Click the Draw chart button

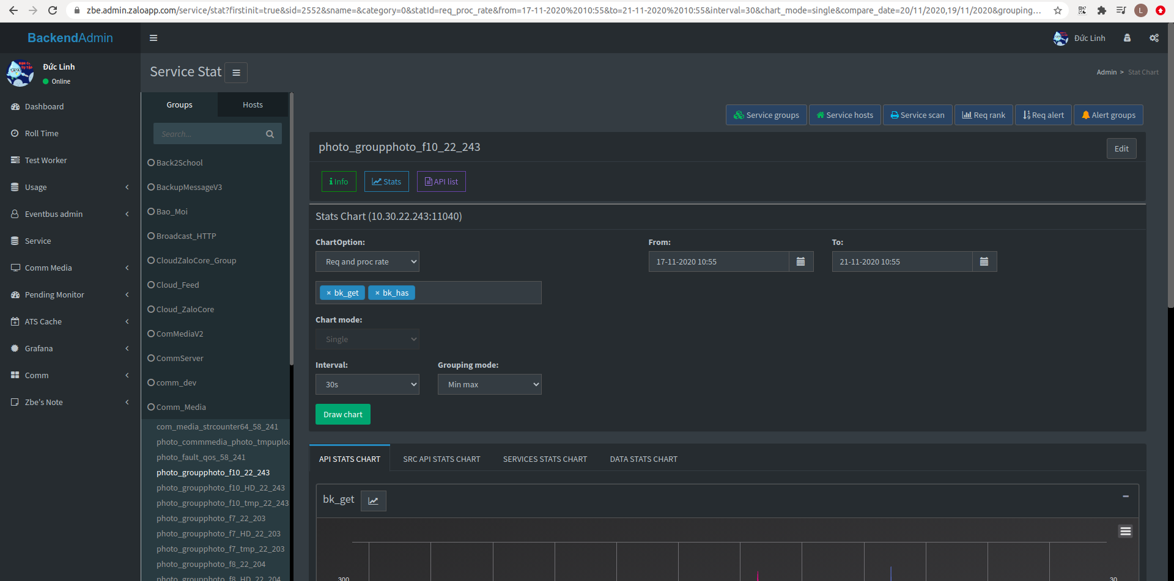pos(342,414)
